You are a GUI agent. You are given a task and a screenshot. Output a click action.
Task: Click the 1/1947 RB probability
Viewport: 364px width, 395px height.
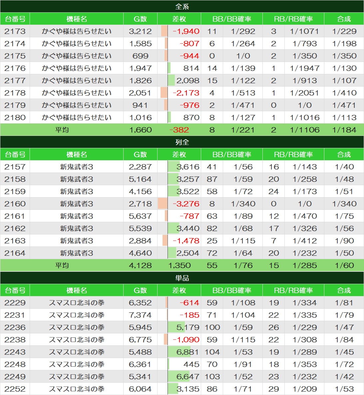click(x=304, y=68)
